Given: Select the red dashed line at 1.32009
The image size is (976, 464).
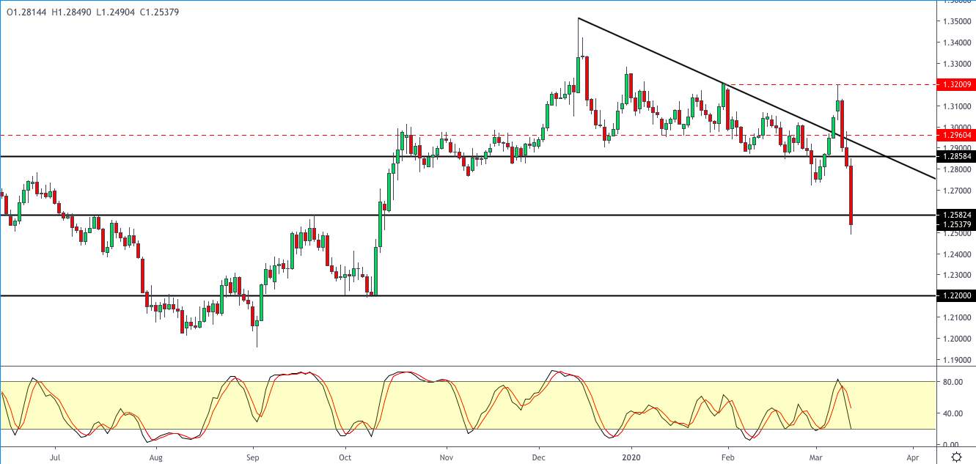Looking at the screenshot, I should pyautogui.click(x=829, y=84).
